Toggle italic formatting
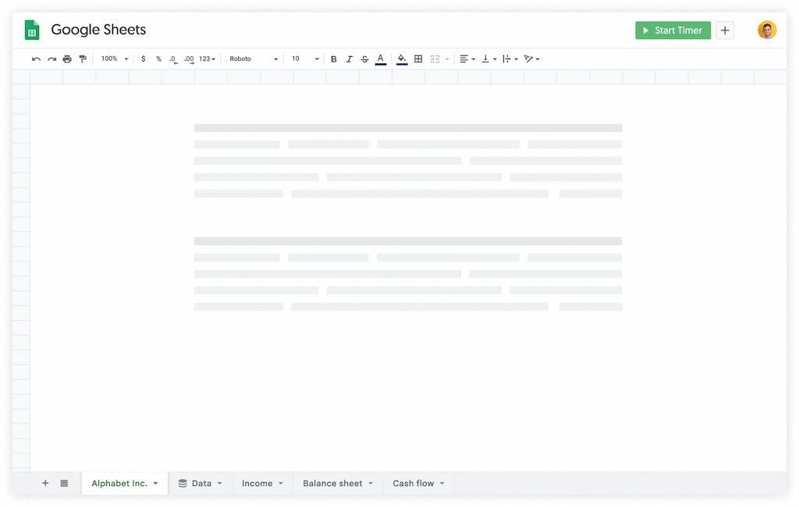The height and width of the screenshot is (507, 799). pos(349,58)
